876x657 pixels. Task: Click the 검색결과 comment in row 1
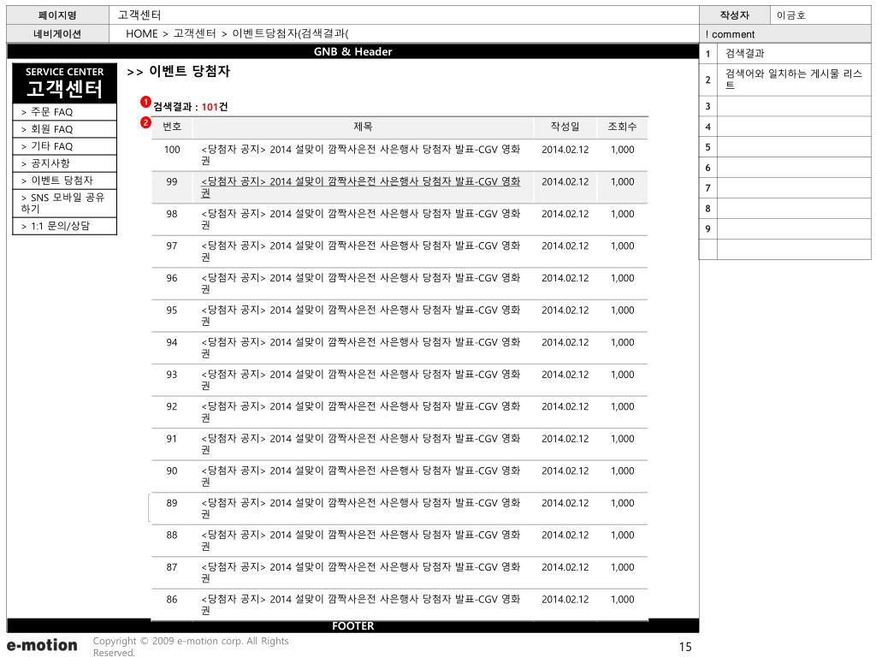tap(745, 54)
